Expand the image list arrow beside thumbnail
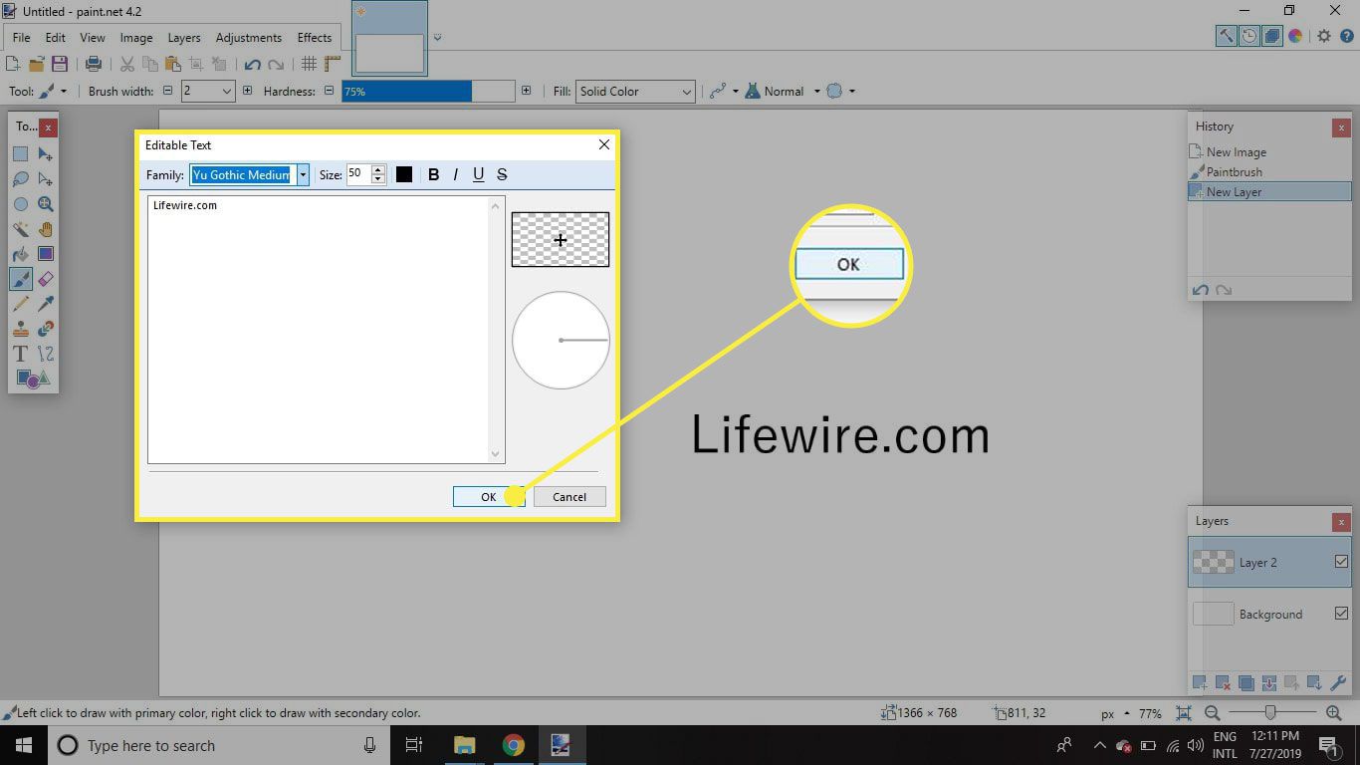Screen dimensions: 1360x765 437,39
